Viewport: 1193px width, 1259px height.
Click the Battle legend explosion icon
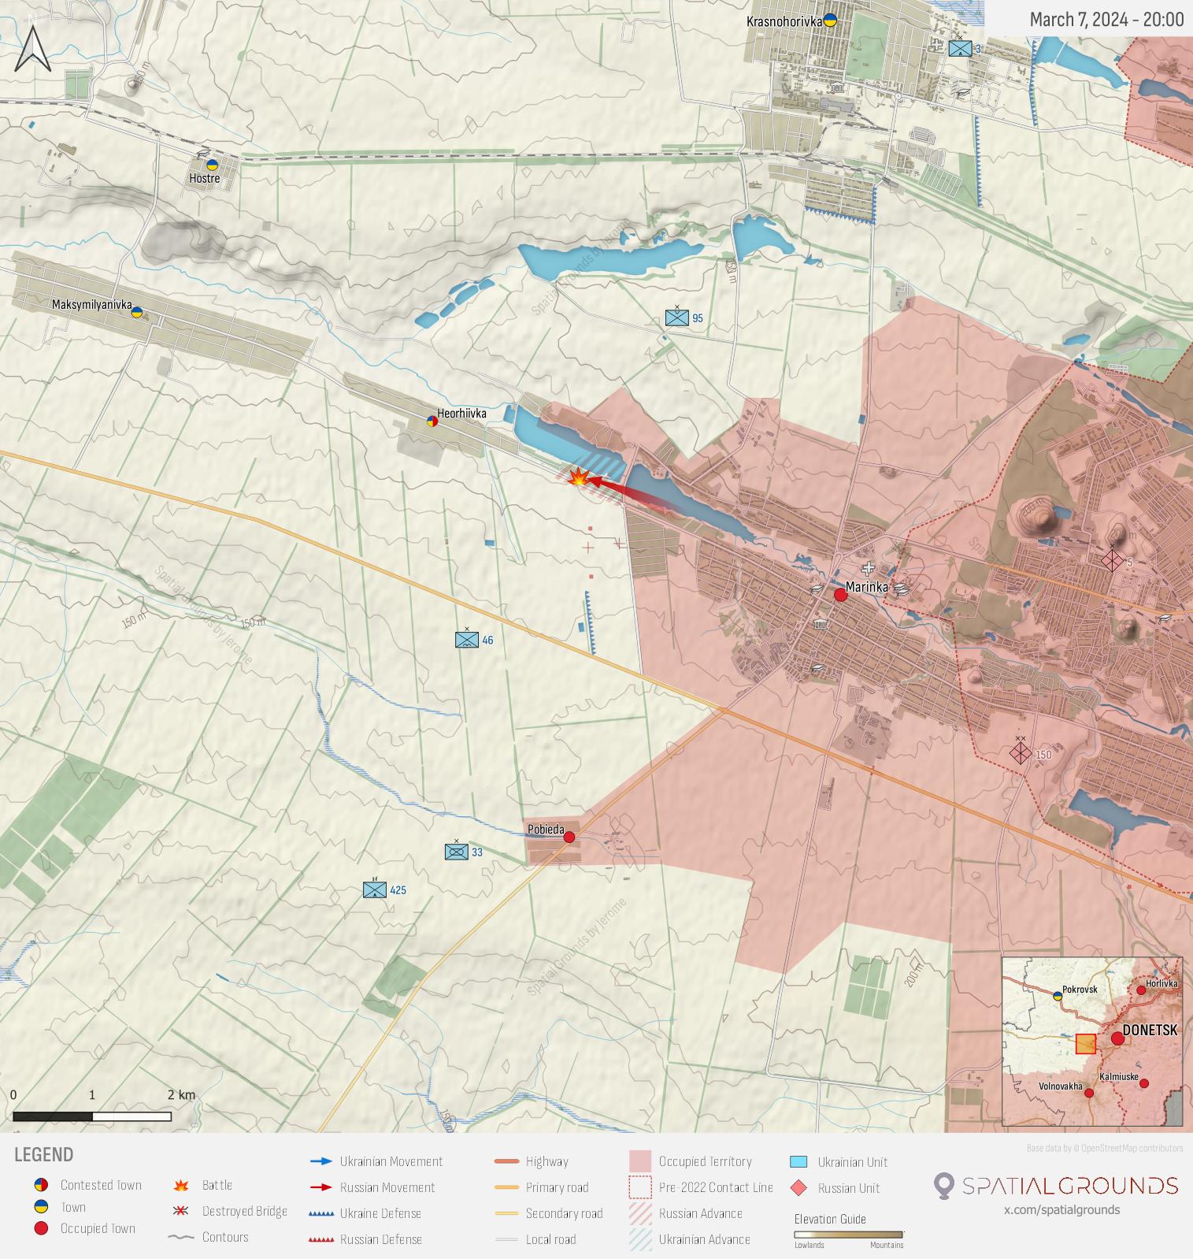181,1185
